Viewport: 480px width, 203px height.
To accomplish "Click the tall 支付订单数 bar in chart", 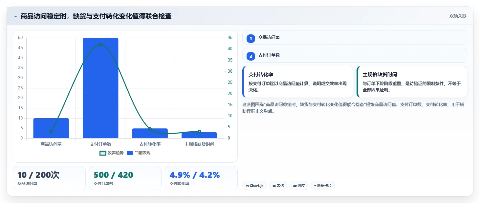I will point(100,88).
